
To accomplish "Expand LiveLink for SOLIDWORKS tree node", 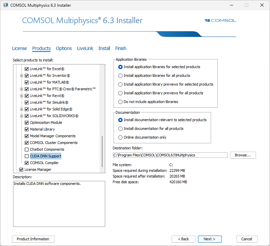I will tap(21, 116).
